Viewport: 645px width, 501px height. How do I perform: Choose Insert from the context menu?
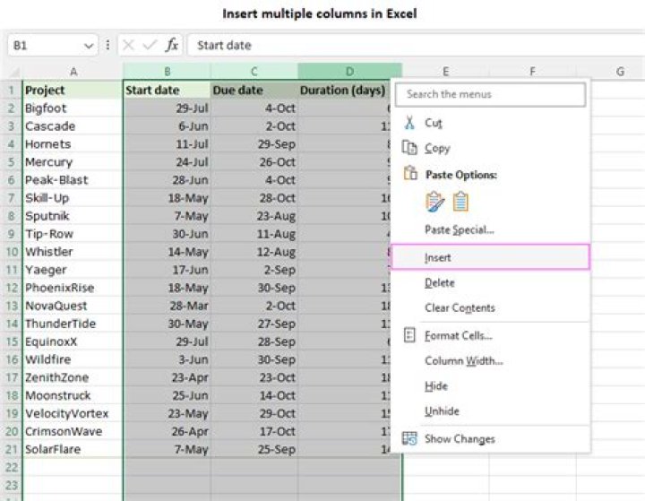click(438, 257)
